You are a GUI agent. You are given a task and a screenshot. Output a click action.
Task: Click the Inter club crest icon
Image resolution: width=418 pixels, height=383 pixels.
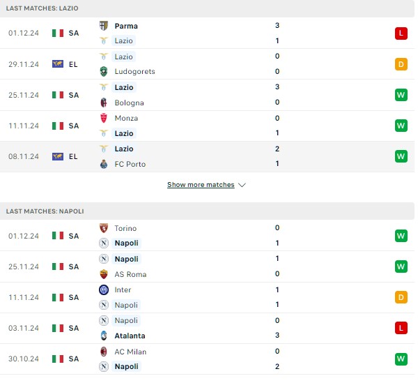pyautogui.click(x=104, y=290)
